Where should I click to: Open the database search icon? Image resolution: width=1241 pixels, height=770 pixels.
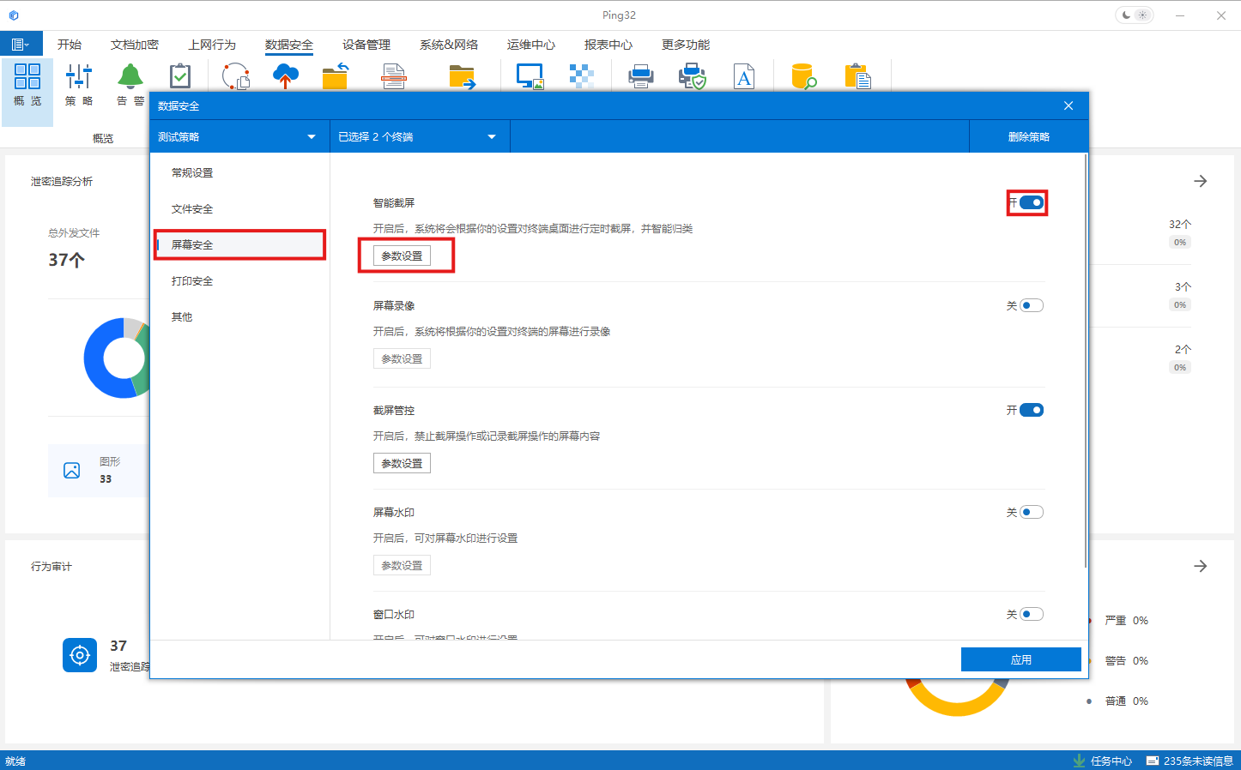point(802,75)
